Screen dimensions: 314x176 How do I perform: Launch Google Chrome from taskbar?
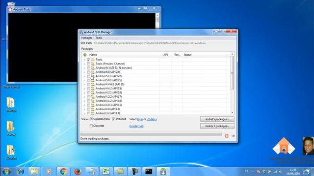coord(63,172)
